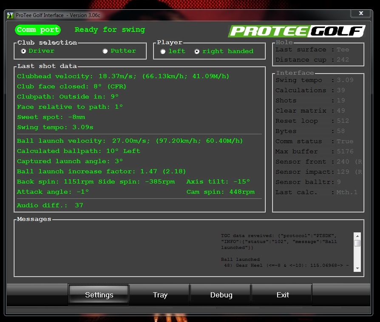The image size is (380, 322).
Task: Click 'Clubpath: Outside in: 9°' line
Action: point(68,97)
